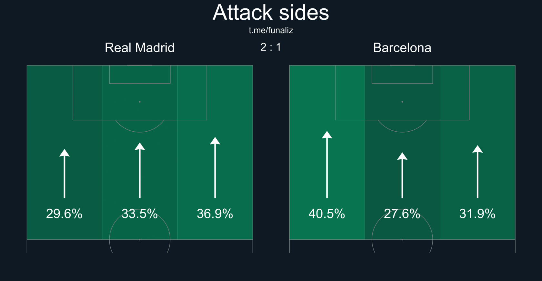Click the 40.5% percentage label

click(x=327, y=214)
